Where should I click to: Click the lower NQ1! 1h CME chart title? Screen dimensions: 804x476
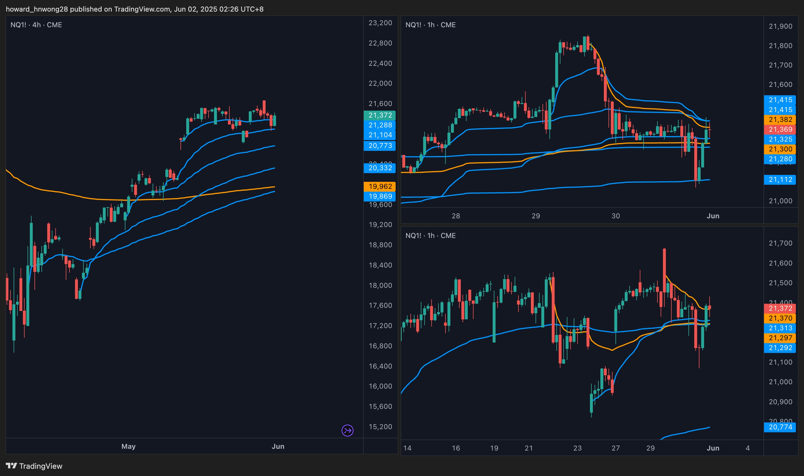[x=430, y=235]
